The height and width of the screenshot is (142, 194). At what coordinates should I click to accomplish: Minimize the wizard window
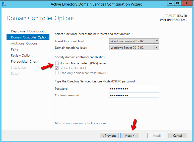click(171, 3)
